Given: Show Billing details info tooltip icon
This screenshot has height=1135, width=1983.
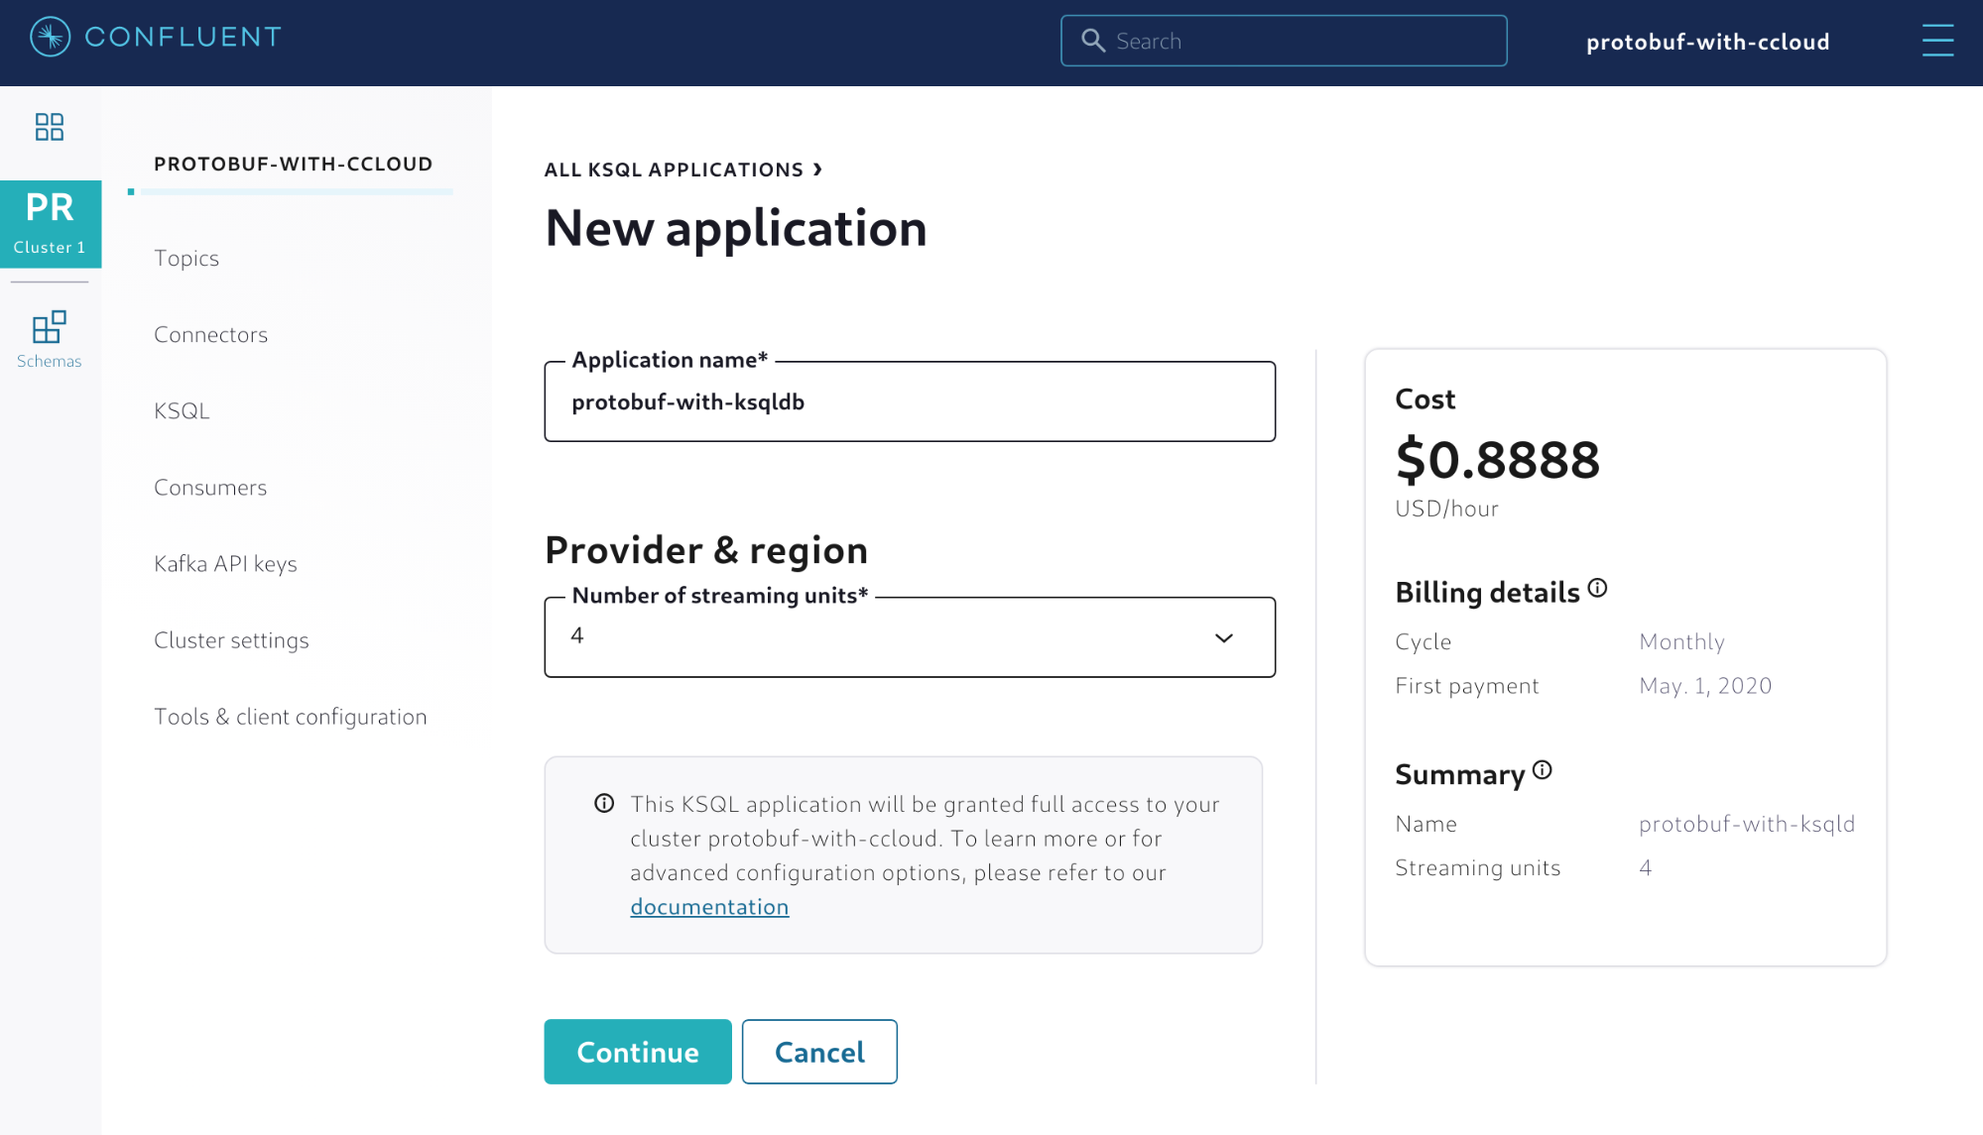Looking at the screenshot, I should click(x=1597, y=588).
